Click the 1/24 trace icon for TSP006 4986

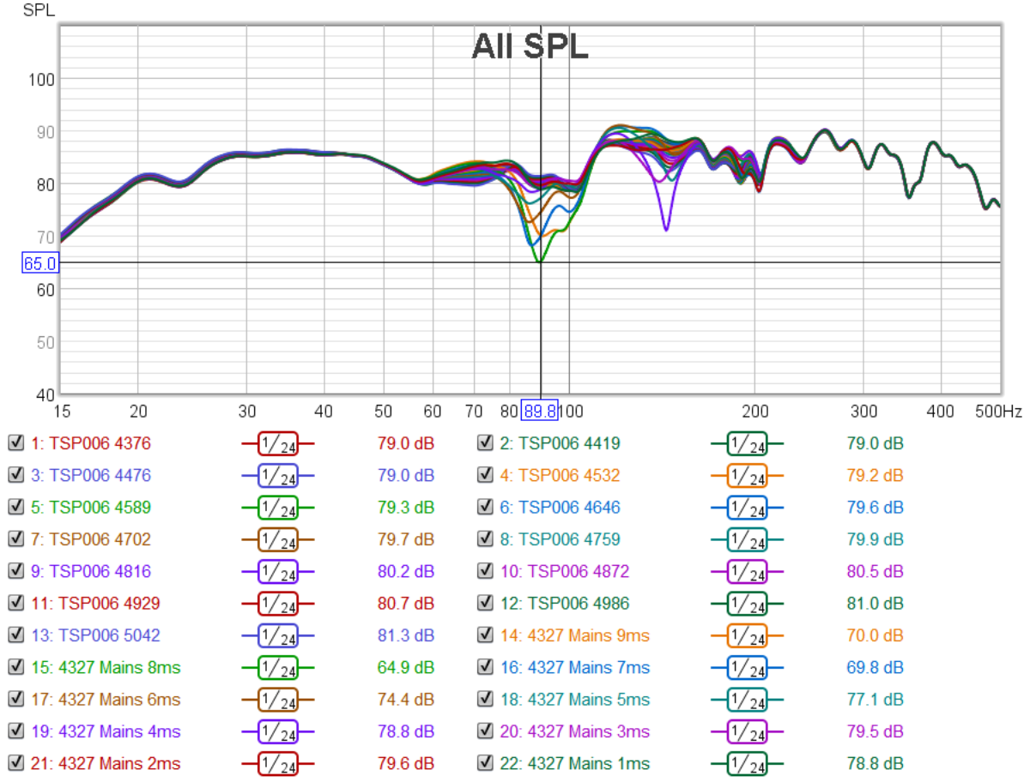tap(747, 604)
